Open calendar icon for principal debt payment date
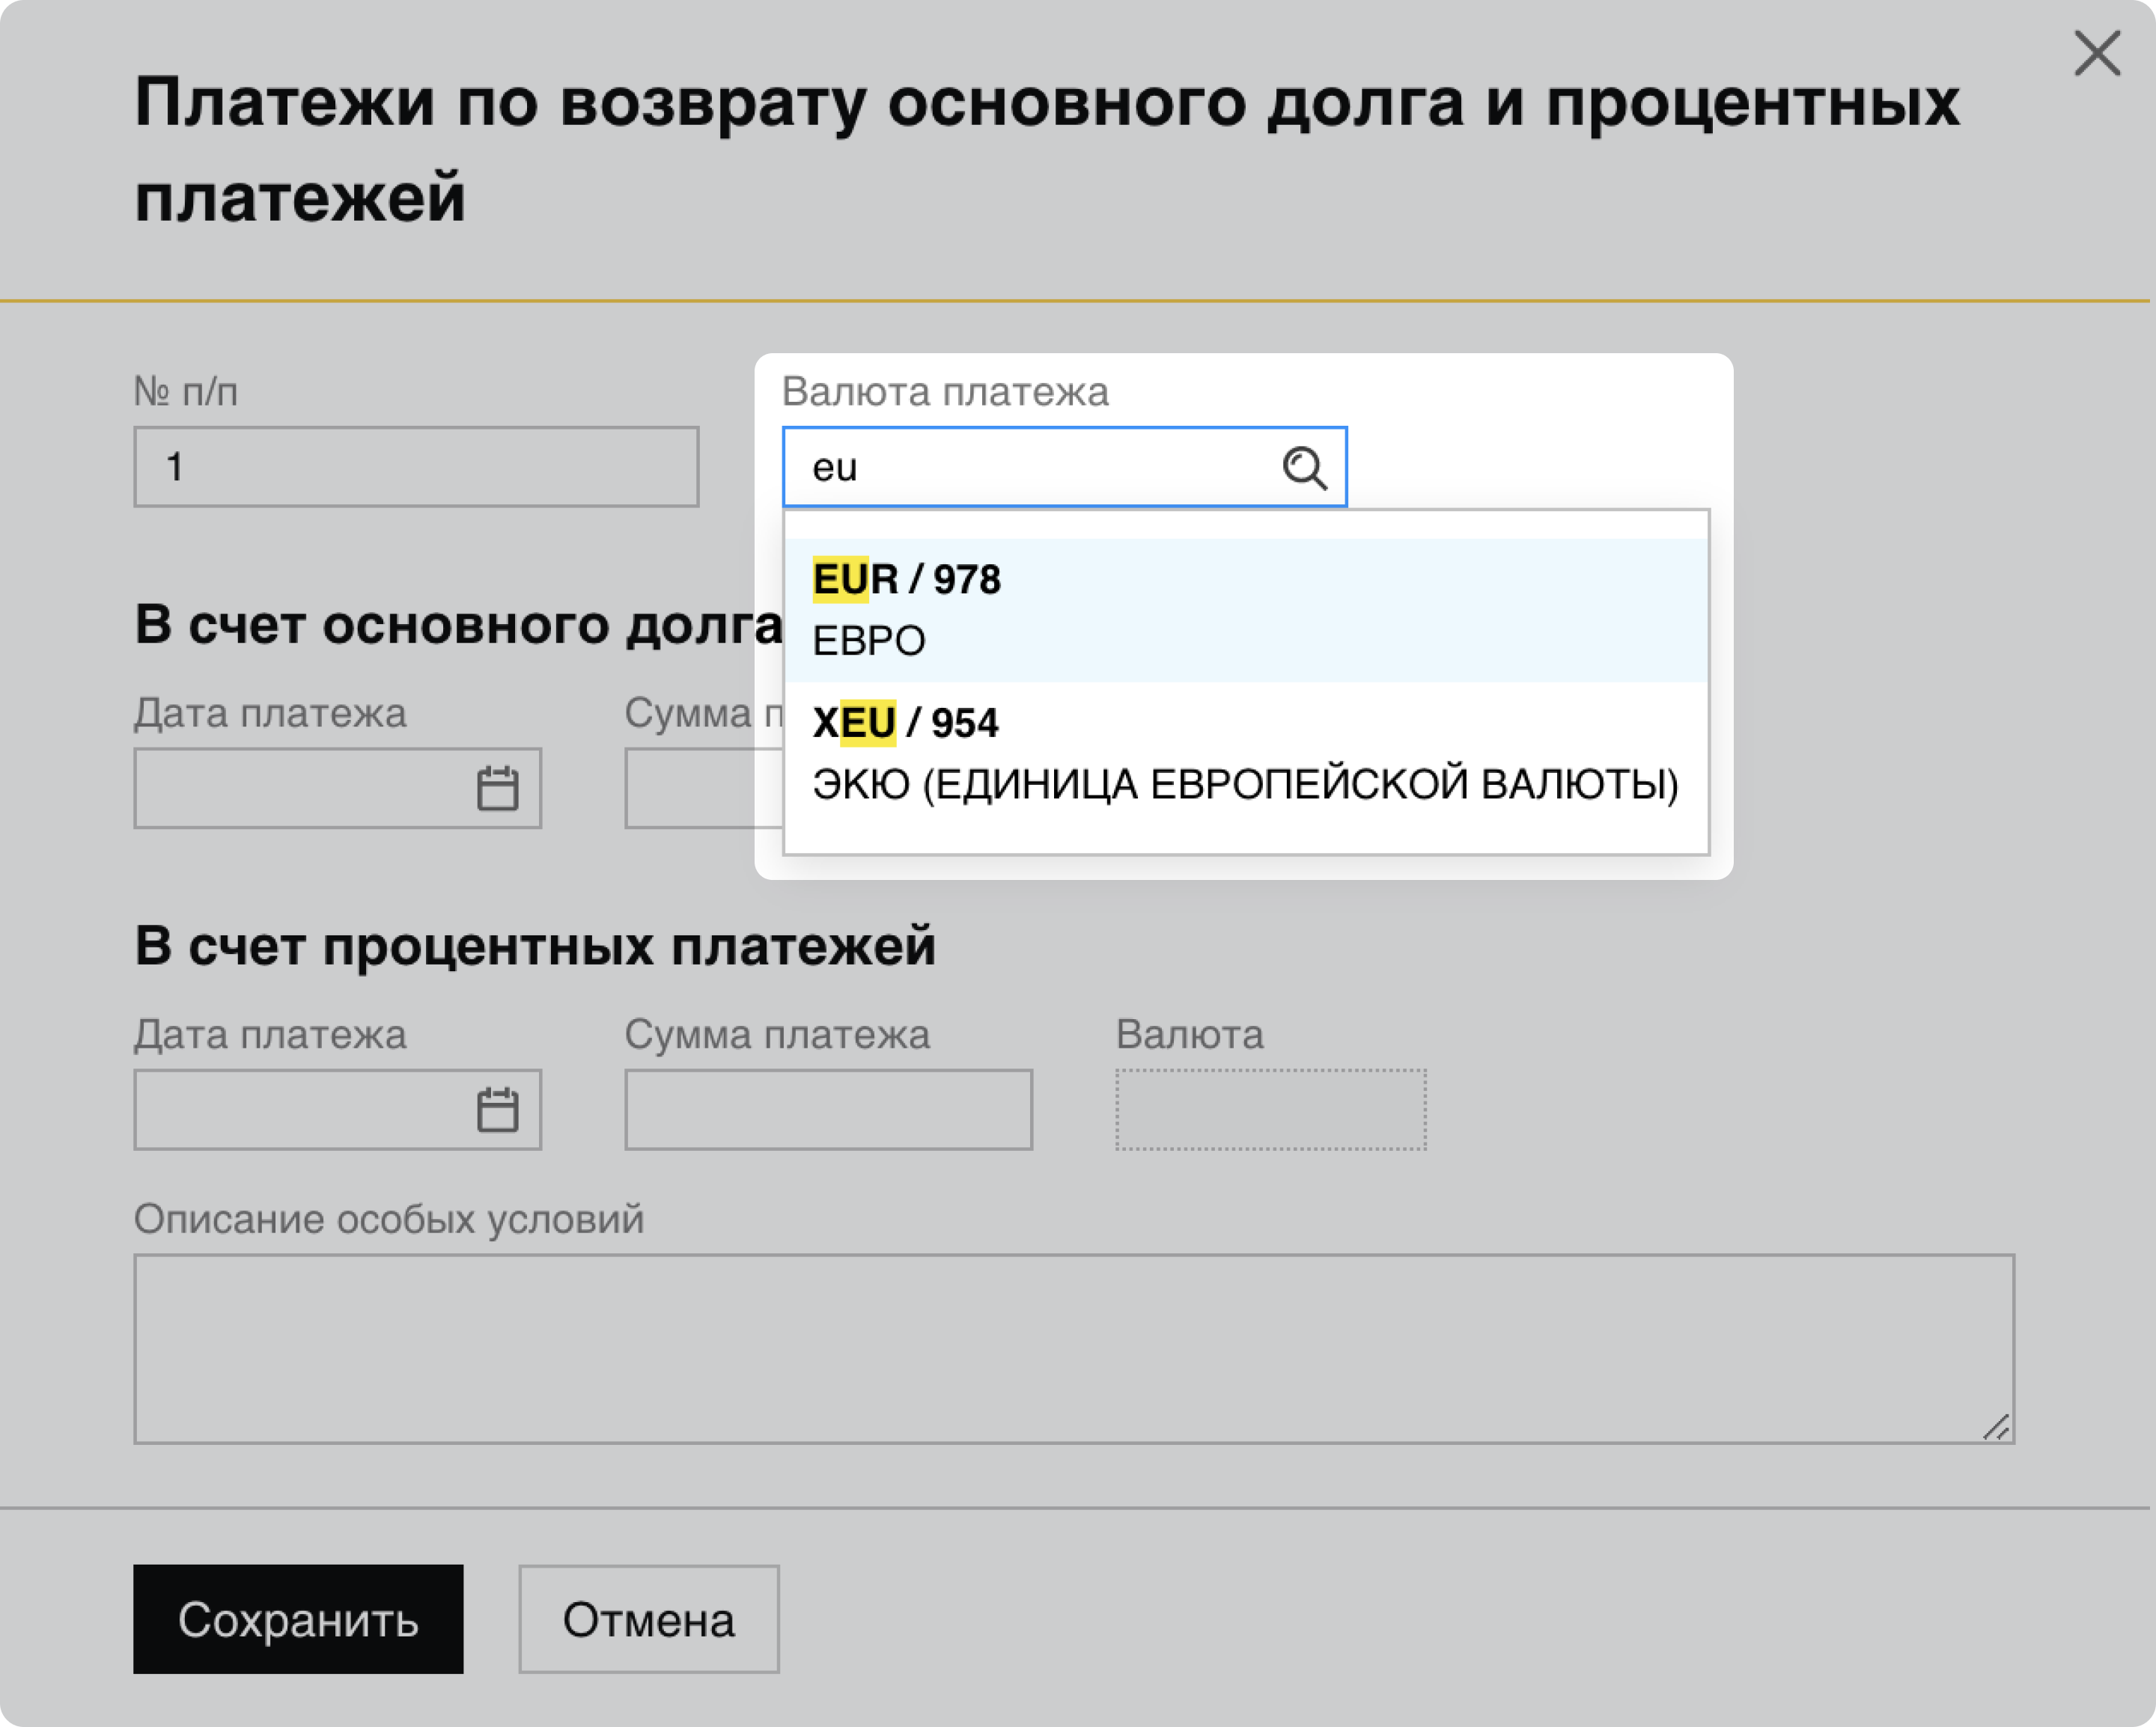Viewport: 2156px width, 1727px height. point(497,789)
